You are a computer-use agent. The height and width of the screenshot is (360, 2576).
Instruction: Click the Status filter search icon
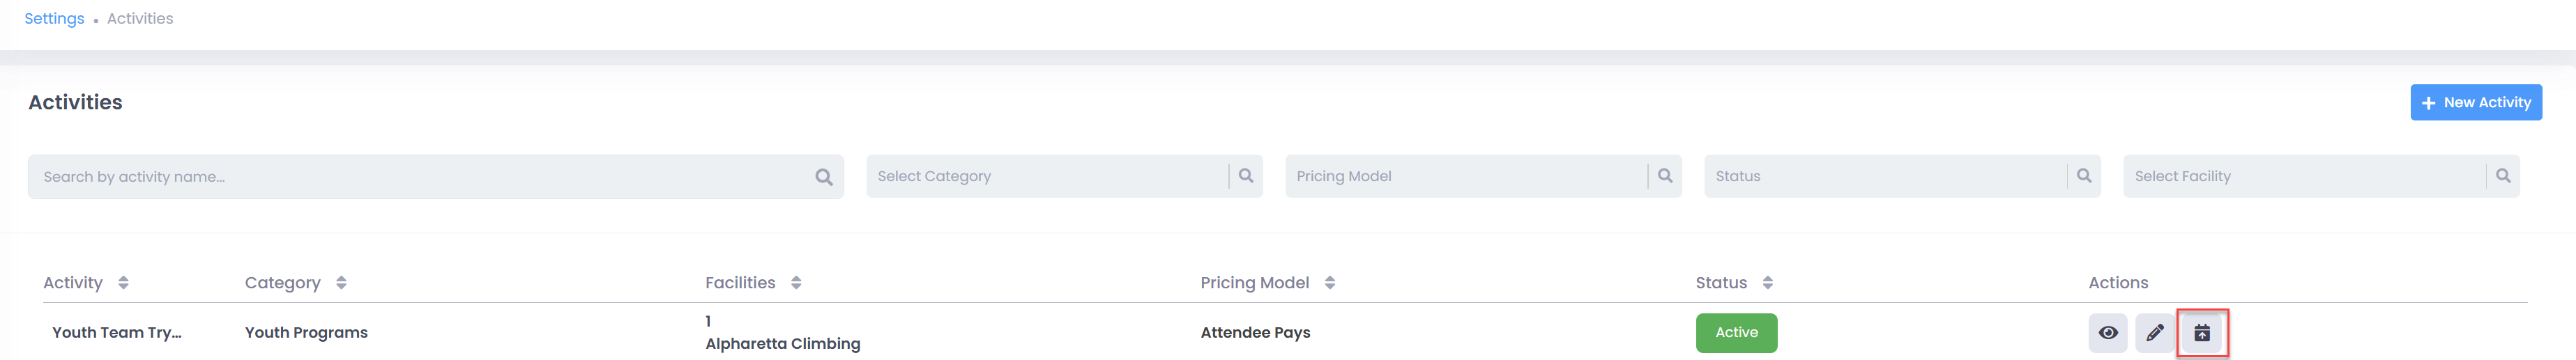(2084, 176)
